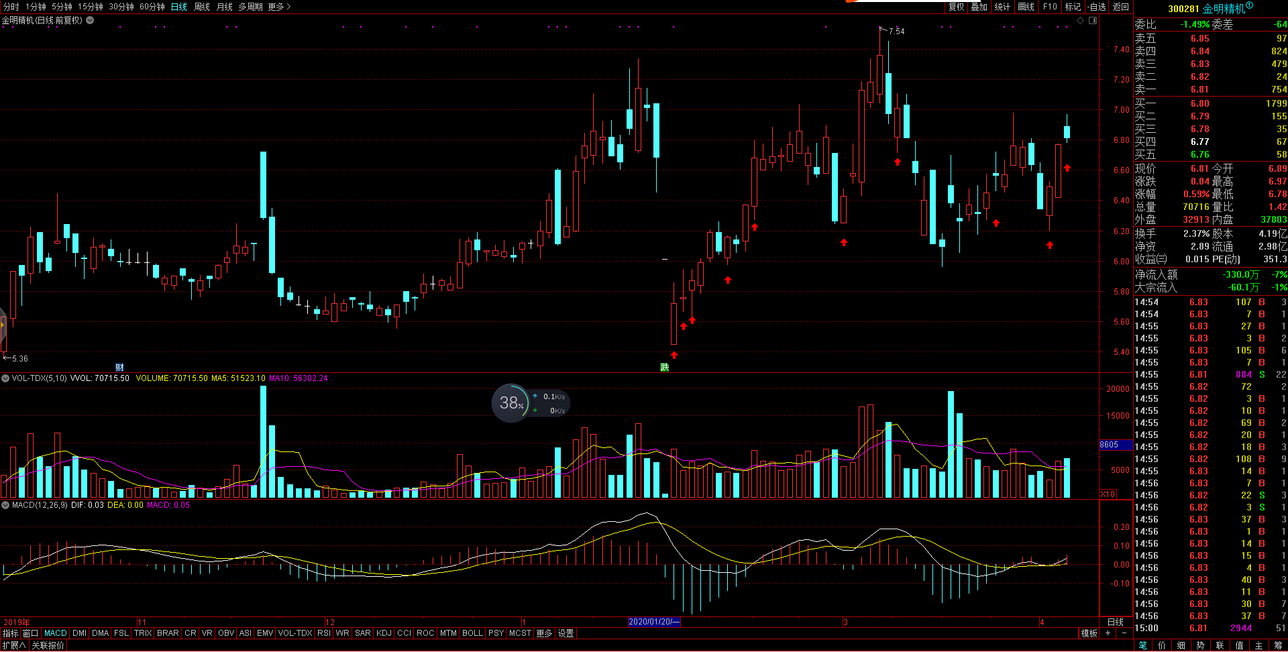Select the OBV indicator

tap(226, 633)
